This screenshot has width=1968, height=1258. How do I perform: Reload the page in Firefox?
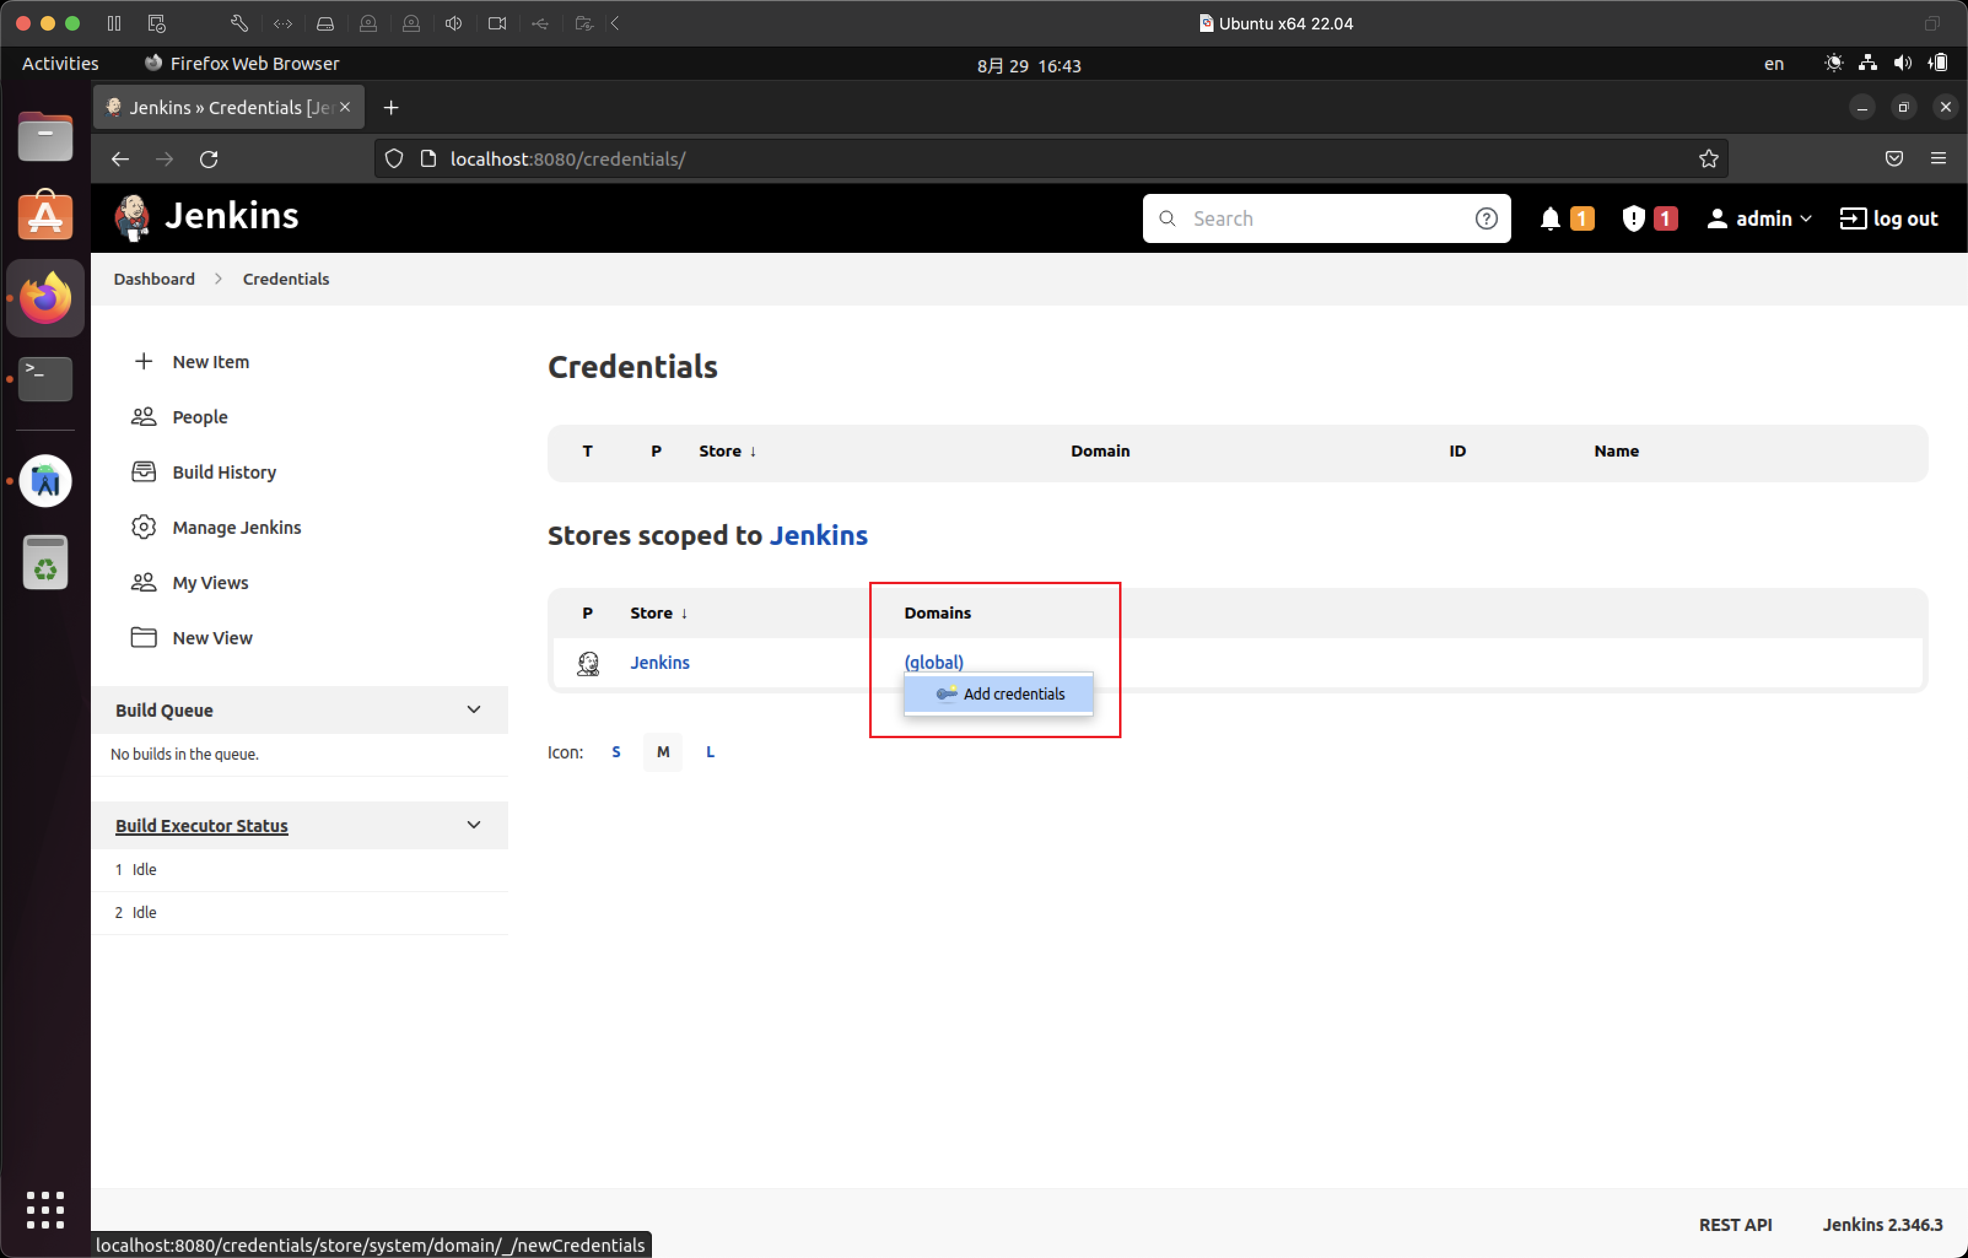point(209,158)
